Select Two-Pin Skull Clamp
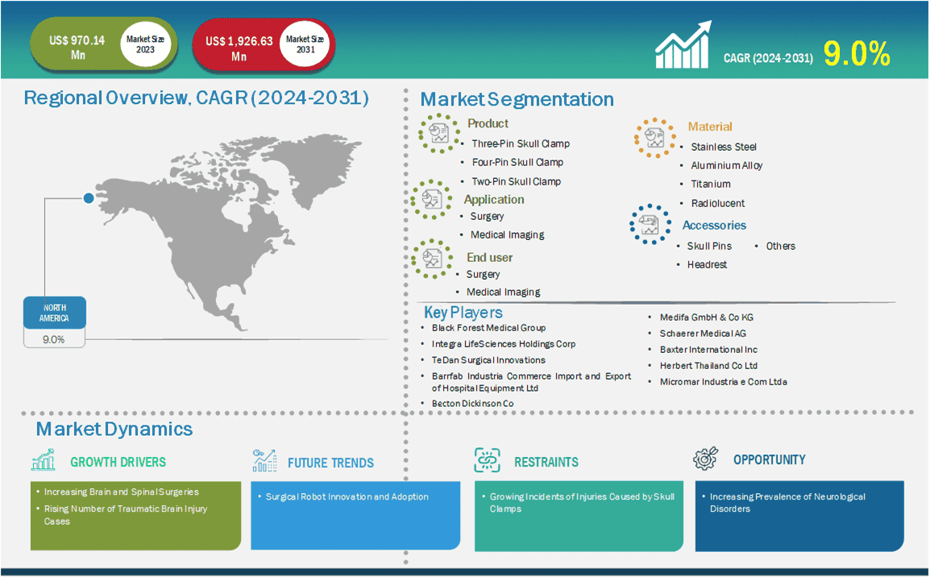The width and height of the screenshot is (930, 577). coord(516,181)
